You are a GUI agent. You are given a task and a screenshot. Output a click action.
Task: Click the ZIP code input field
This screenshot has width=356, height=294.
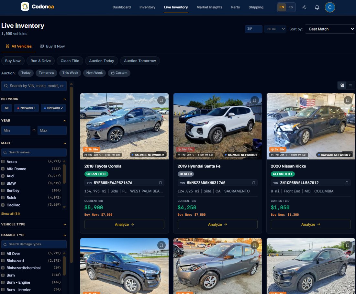(254, 29)
